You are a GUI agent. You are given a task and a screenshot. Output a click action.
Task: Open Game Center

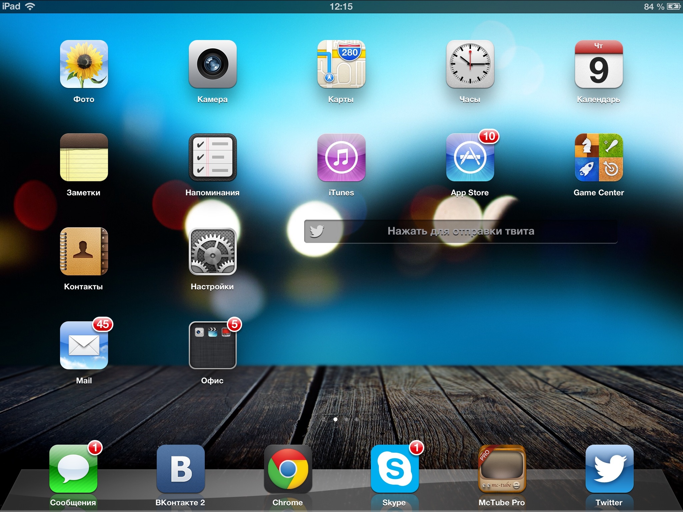pyautogui.click(x=599, y=157)
